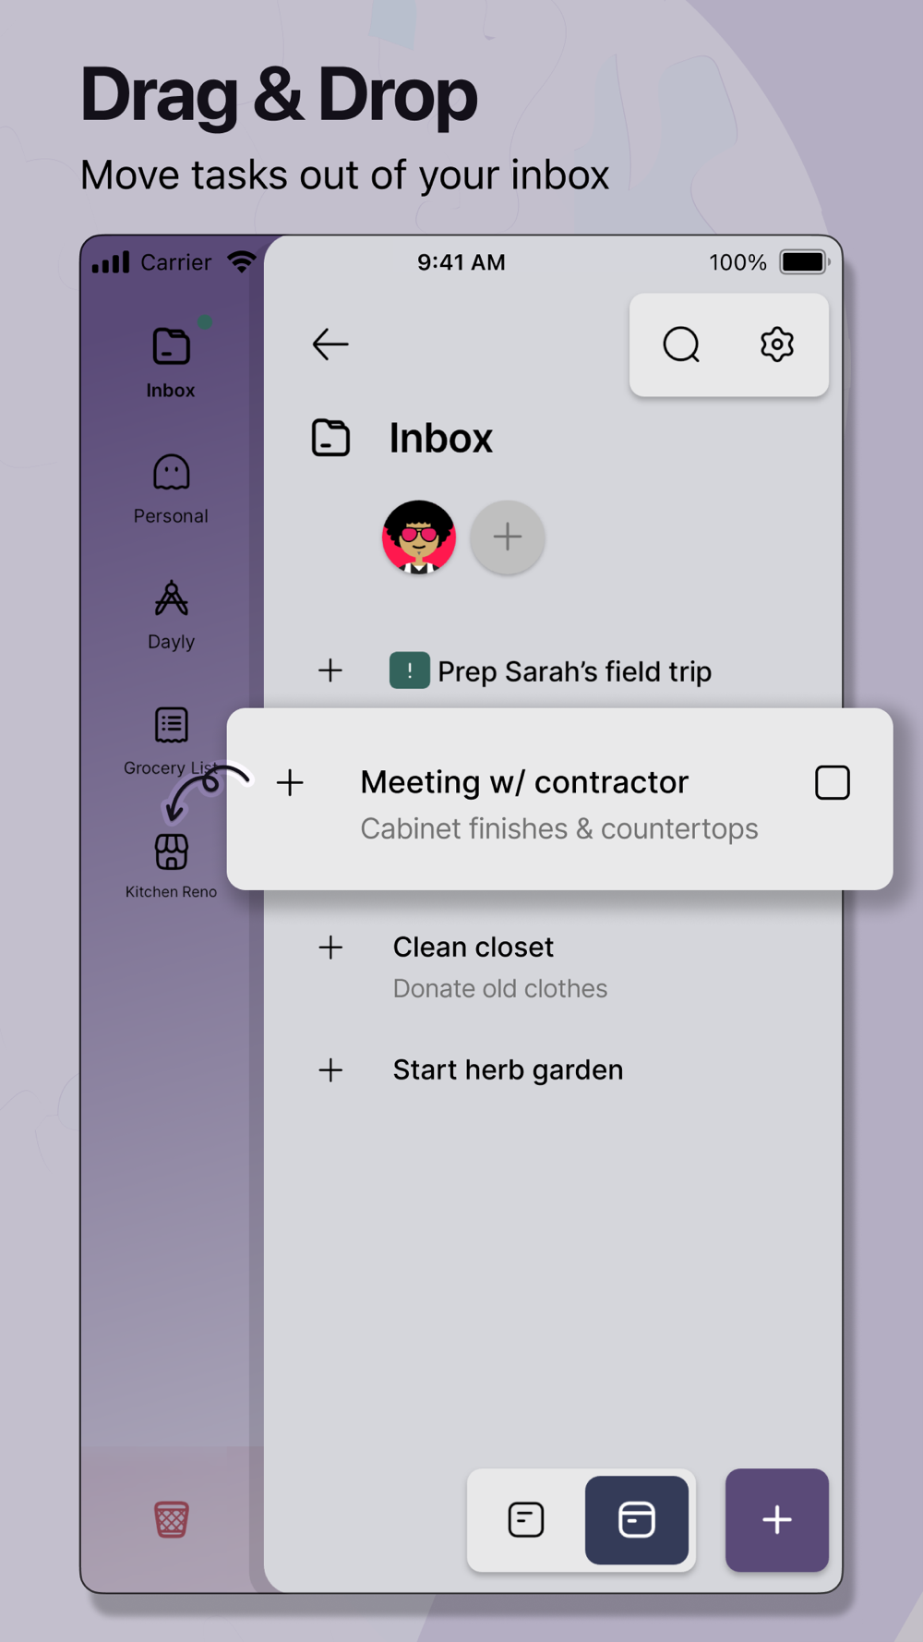Open task 'Meeting w/ contractor'
The height and width of the screenshot is (1642, 923).
pos(524,782)
